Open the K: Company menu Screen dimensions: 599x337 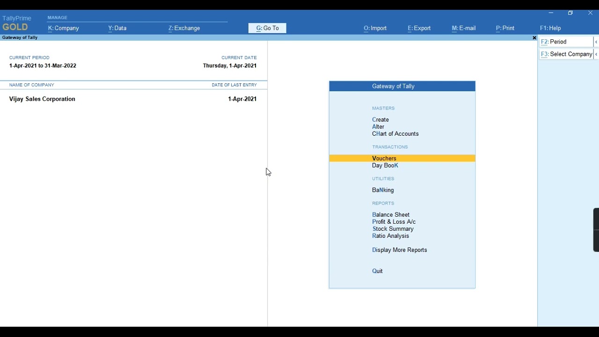pos(63,28)
